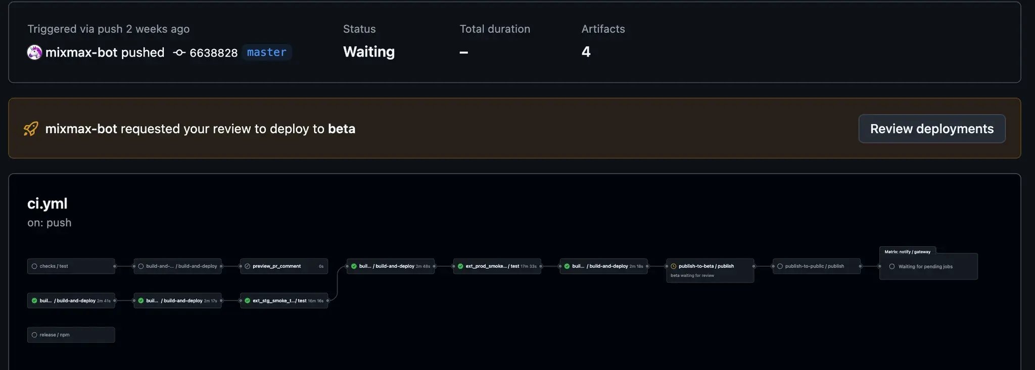Open commit 6638828

213,53
